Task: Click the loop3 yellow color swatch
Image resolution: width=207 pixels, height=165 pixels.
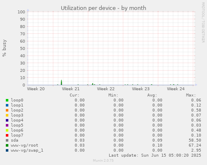Action: (7, 115)
